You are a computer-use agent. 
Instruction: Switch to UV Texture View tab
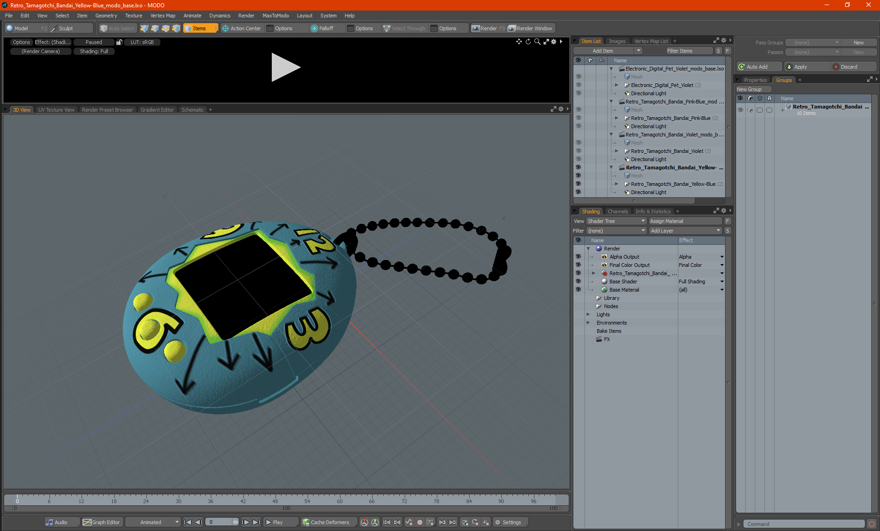pos(56,110)
